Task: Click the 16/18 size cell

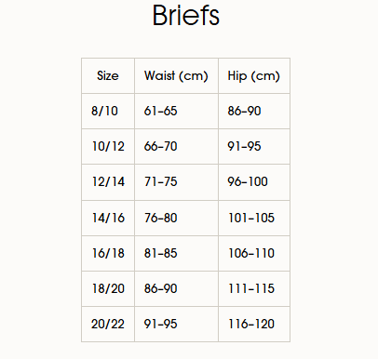Action: (108, 253)
